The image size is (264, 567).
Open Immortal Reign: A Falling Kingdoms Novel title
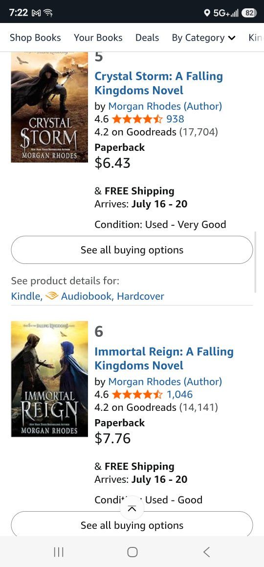(164, 358)
